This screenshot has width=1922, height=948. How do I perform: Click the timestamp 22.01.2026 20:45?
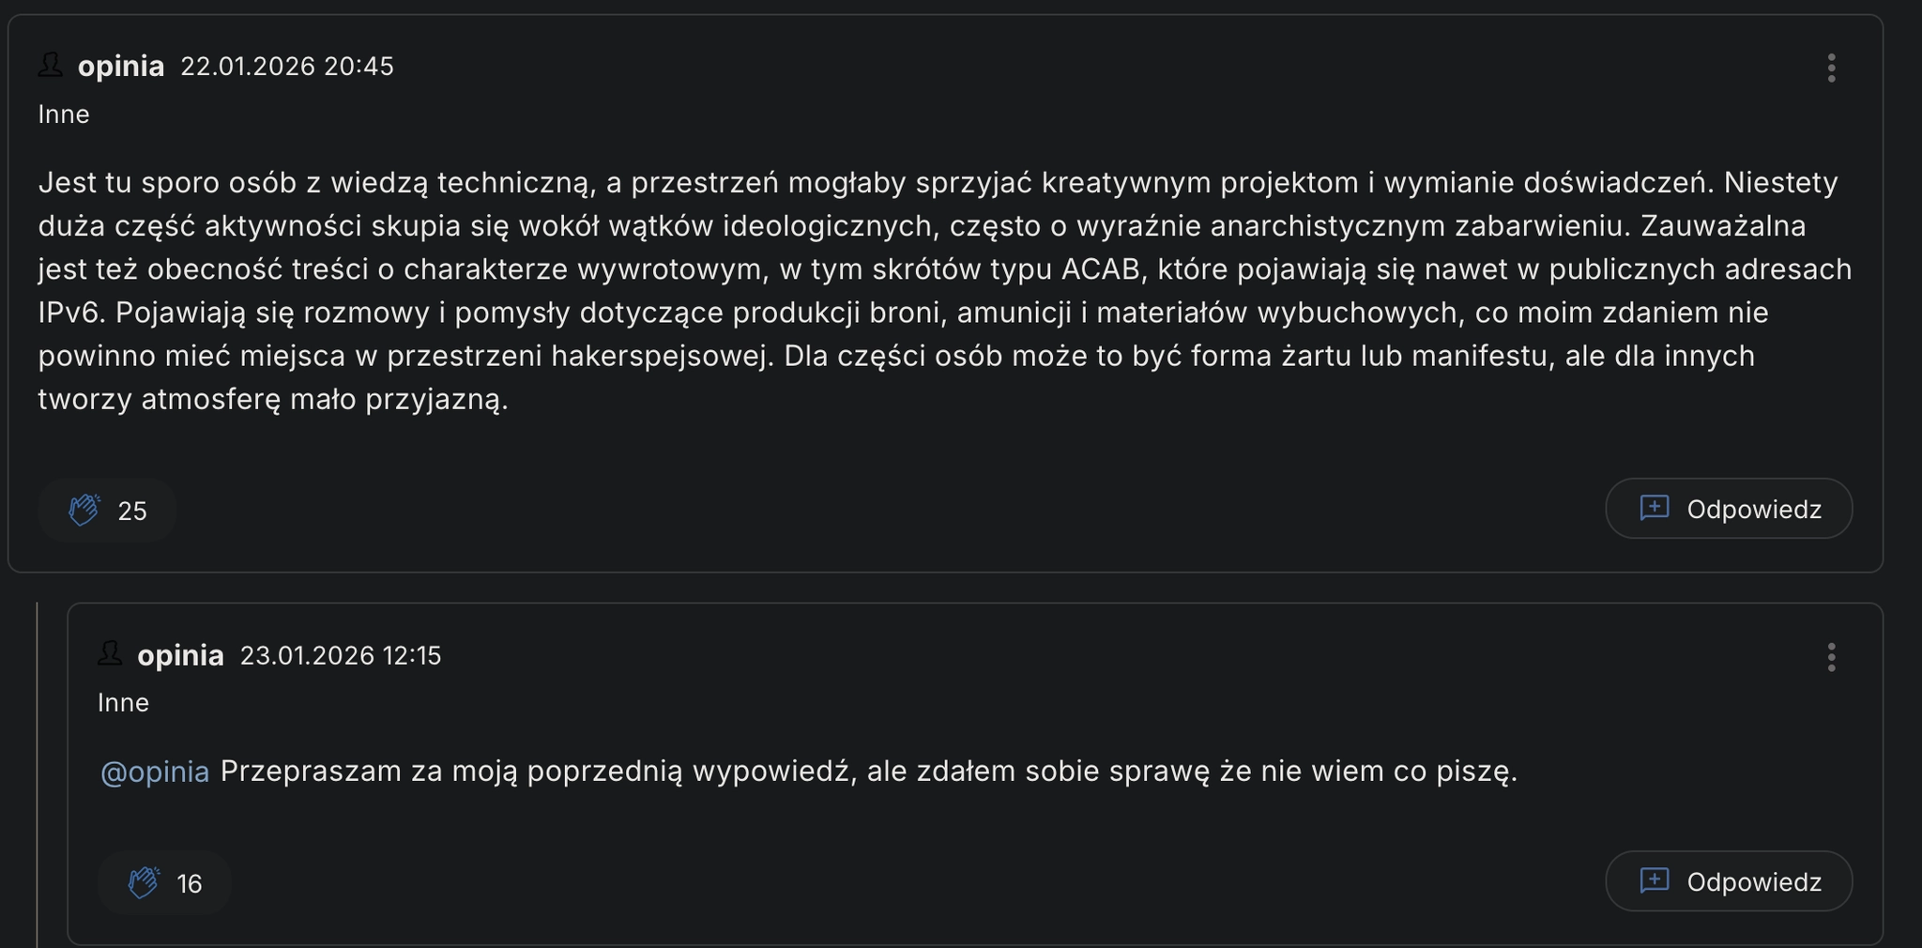(287, 67)
